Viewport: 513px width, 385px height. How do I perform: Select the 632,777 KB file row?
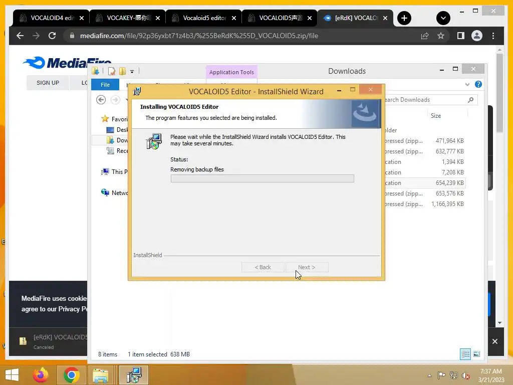pos(425,151)
